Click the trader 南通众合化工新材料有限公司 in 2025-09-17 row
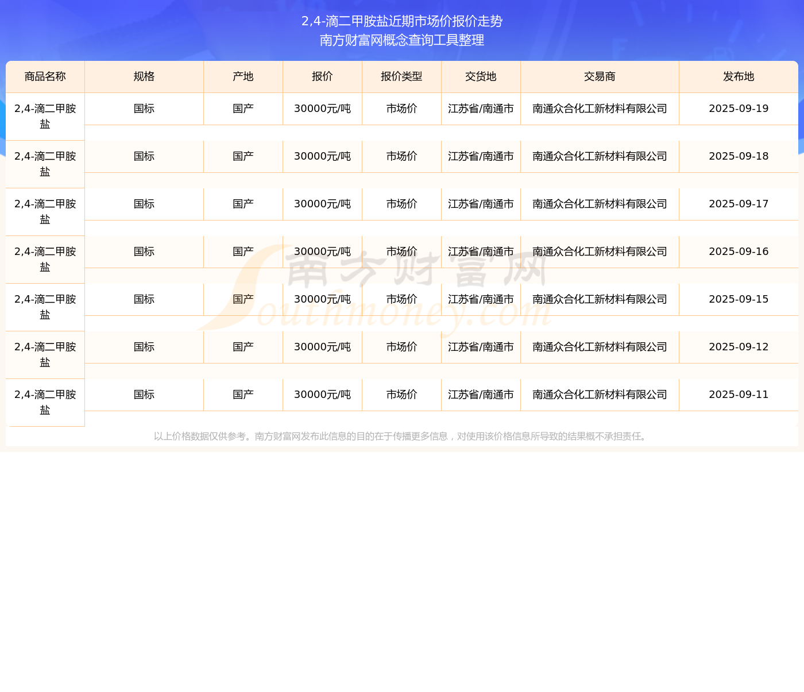804x692 pixels. tap(600, 204)
